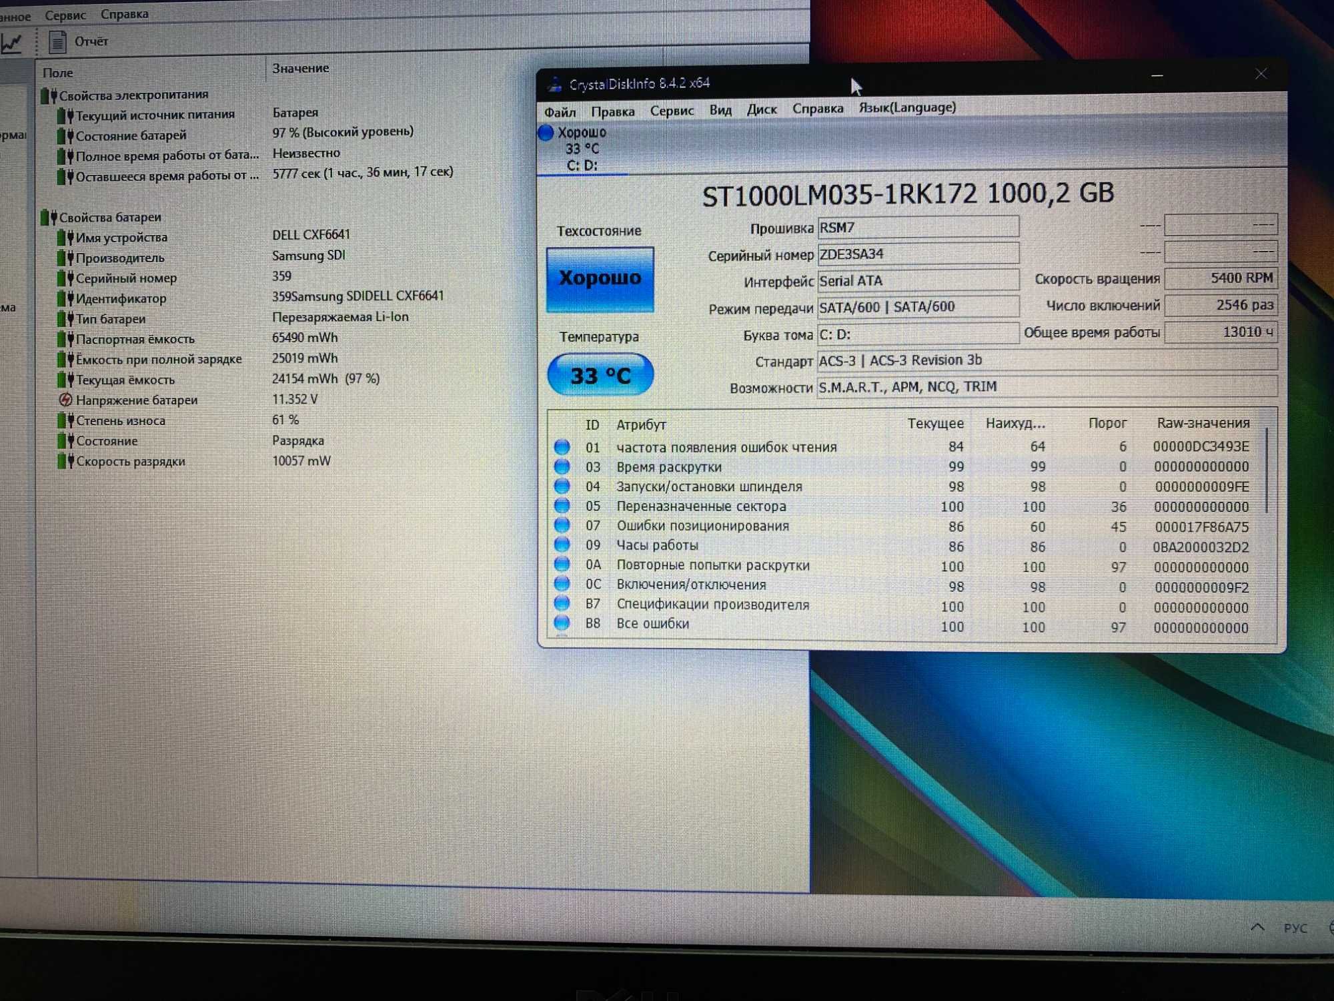The image size is (1334, 1001).
Task: Click the Буква тома field C: D:
Action: [x=918, y=334]
